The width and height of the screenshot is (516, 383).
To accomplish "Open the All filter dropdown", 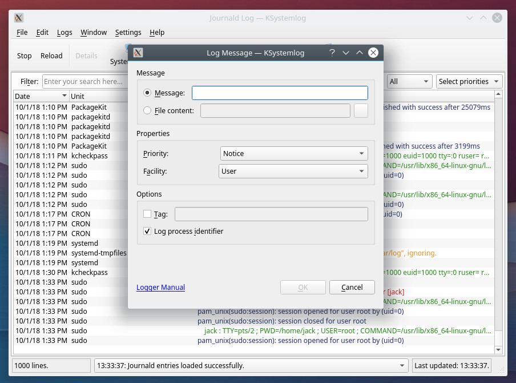I will click(409, 81).
